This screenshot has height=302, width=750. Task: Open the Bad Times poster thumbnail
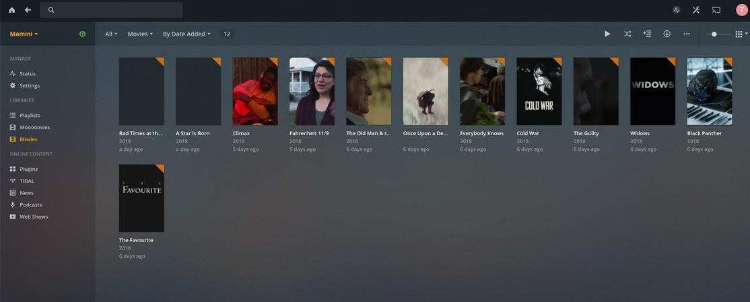click(141, 91)
